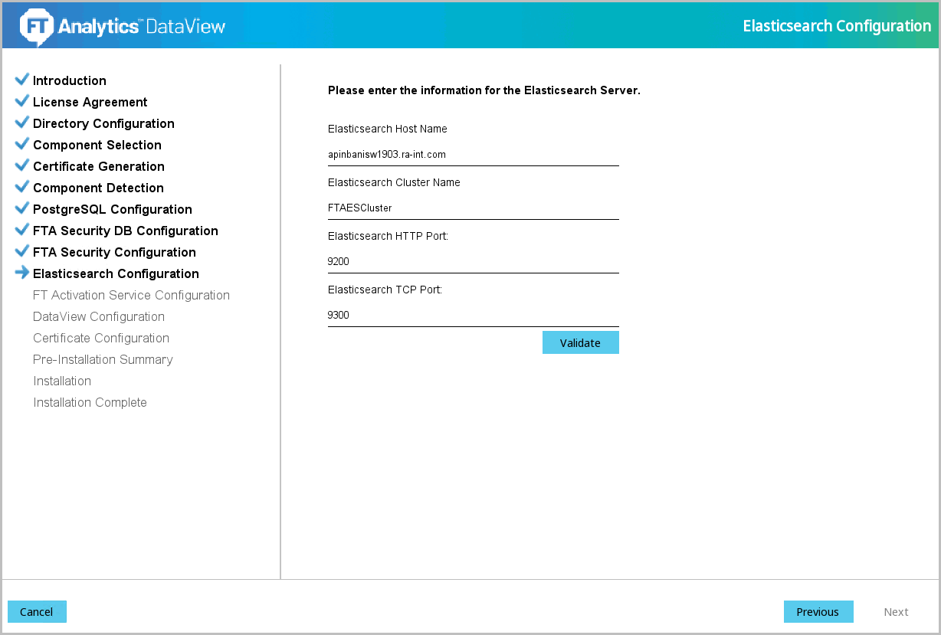This screenshot has width=941, height=635.
Task: Click the checkmark beside PostgreSQL Configuration
Action: pos(21,208)
